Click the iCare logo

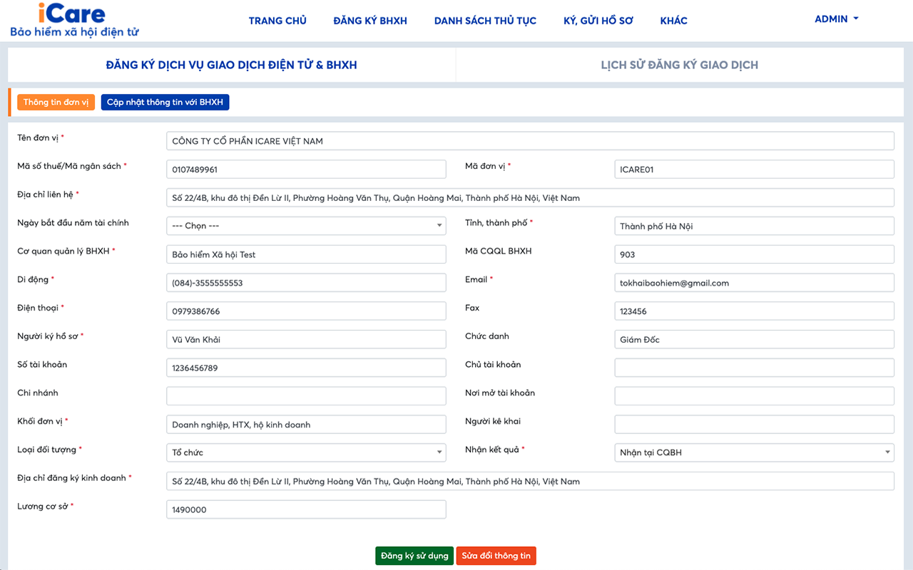point(72,14)
